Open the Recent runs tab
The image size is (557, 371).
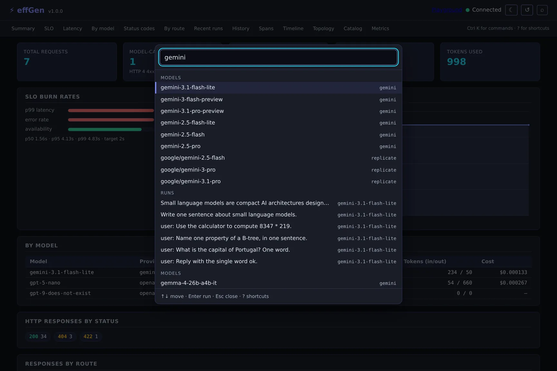point(208,28)
